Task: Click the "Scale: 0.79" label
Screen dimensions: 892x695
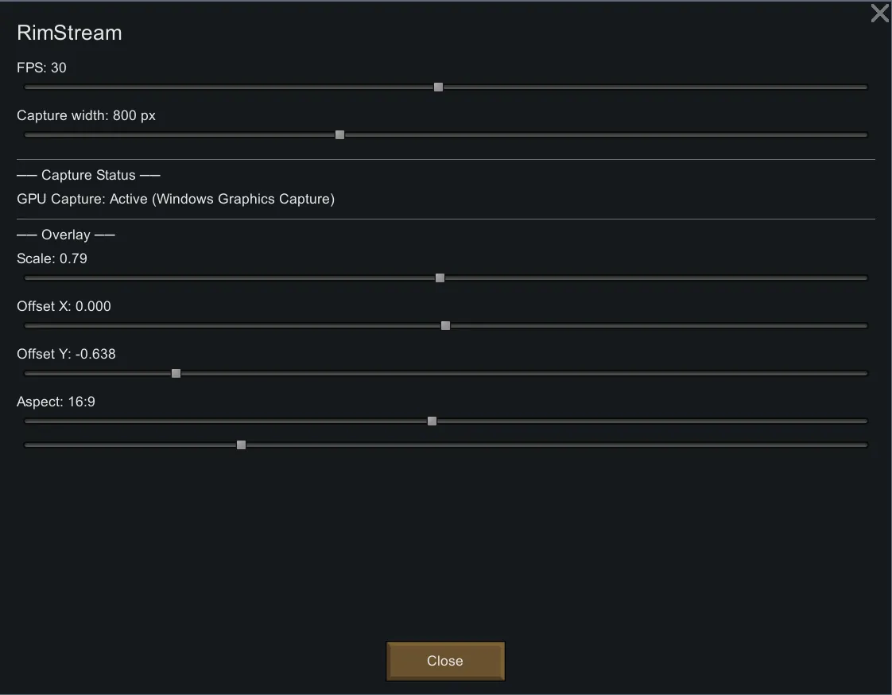Action: click(52, 258)
